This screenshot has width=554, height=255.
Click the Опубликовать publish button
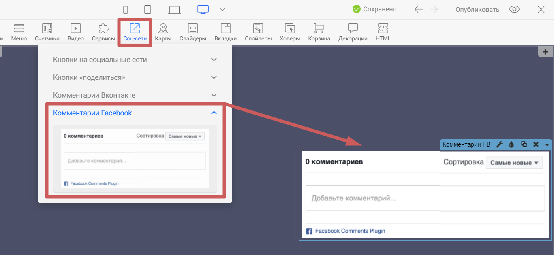click(477, 10)
